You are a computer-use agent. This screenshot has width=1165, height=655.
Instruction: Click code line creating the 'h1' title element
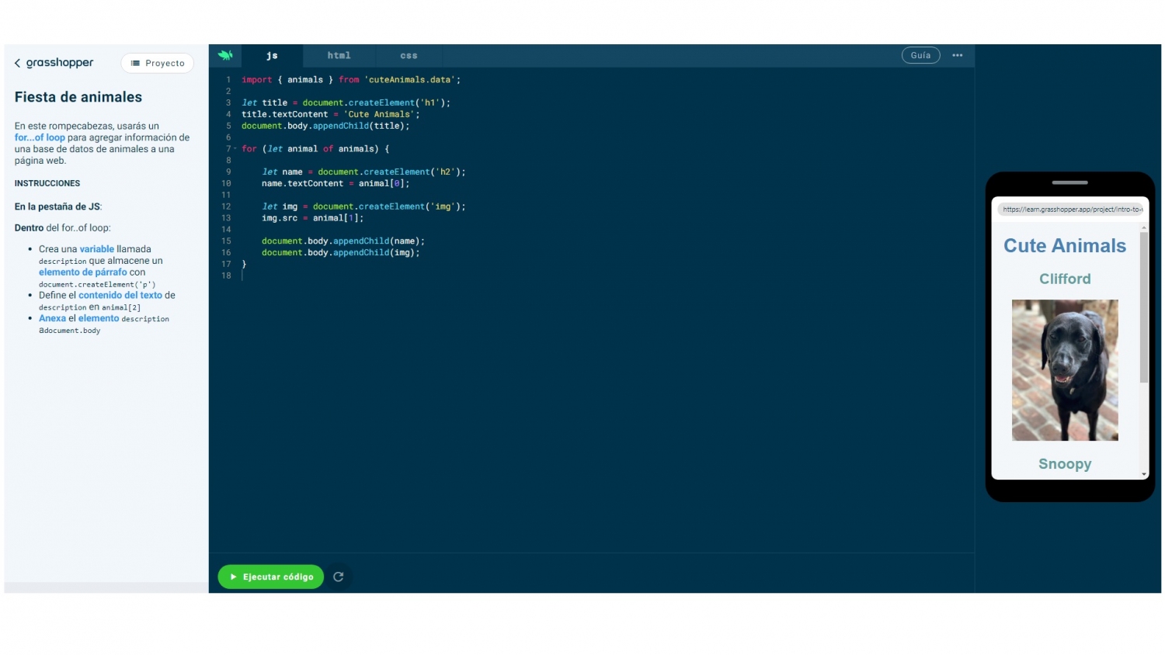pos(346,102)
